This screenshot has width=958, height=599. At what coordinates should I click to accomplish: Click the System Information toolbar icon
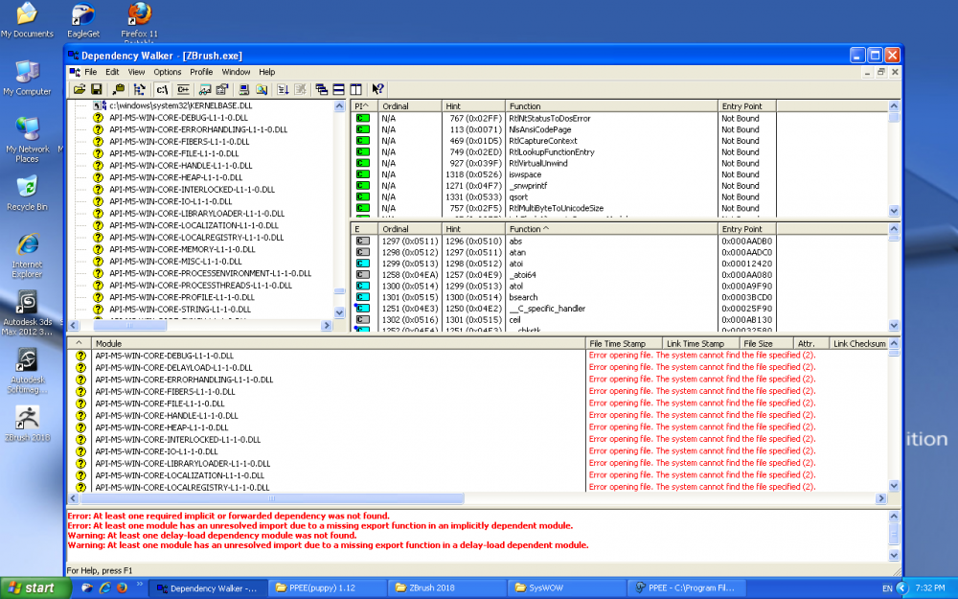[243, 89]
